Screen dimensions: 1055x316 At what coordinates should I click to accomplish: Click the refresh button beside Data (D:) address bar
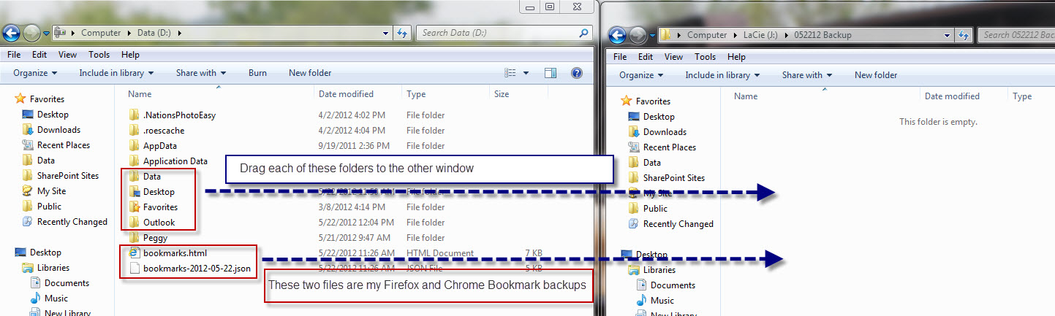402,33
